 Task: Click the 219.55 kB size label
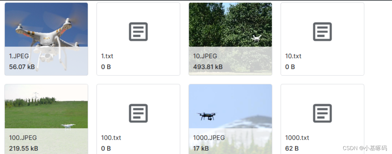[24, 148]
